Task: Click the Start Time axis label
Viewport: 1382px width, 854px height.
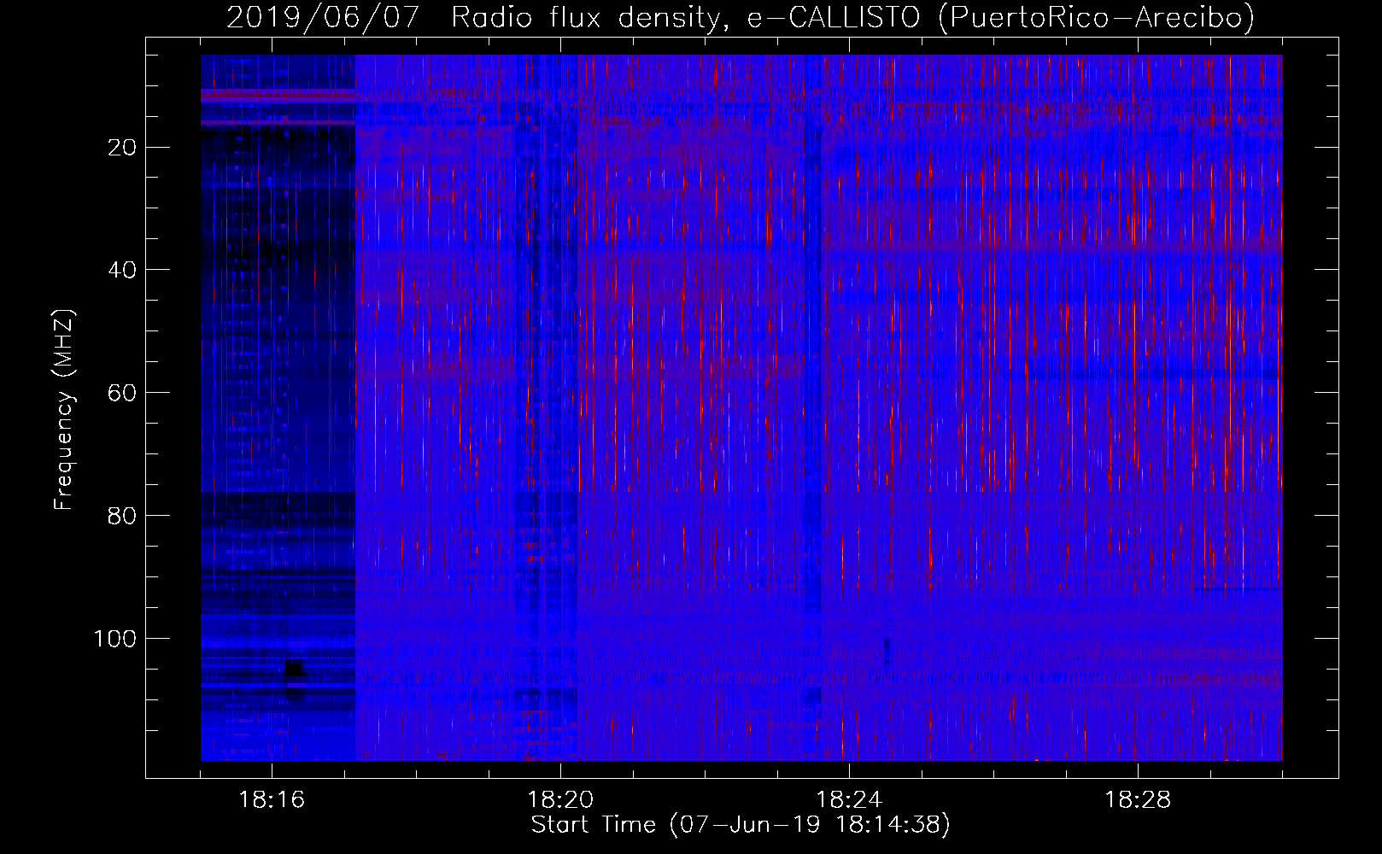Action: [x=741, y=825]
